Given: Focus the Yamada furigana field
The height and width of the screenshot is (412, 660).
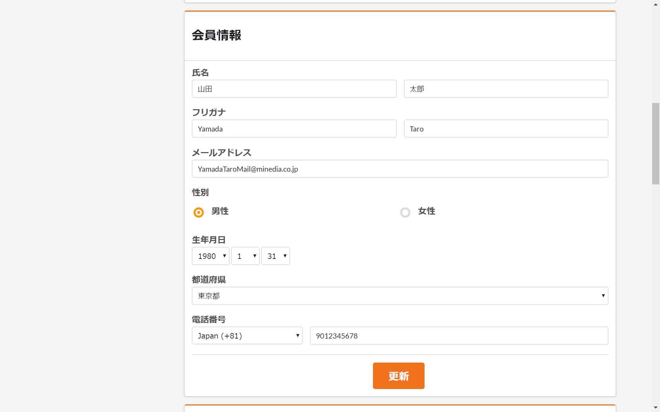Looking at the screenshot, I should (x=294, y=129).
